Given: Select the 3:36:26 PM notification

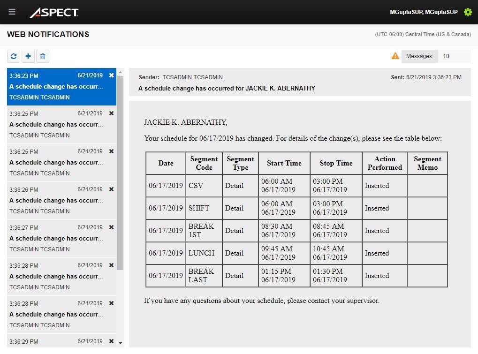Looking at the screenshot, I should pos(56,200).
